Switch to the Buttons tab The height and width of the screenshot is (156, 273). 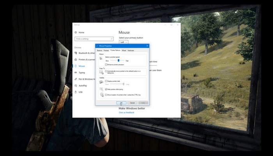pos(99,50)
